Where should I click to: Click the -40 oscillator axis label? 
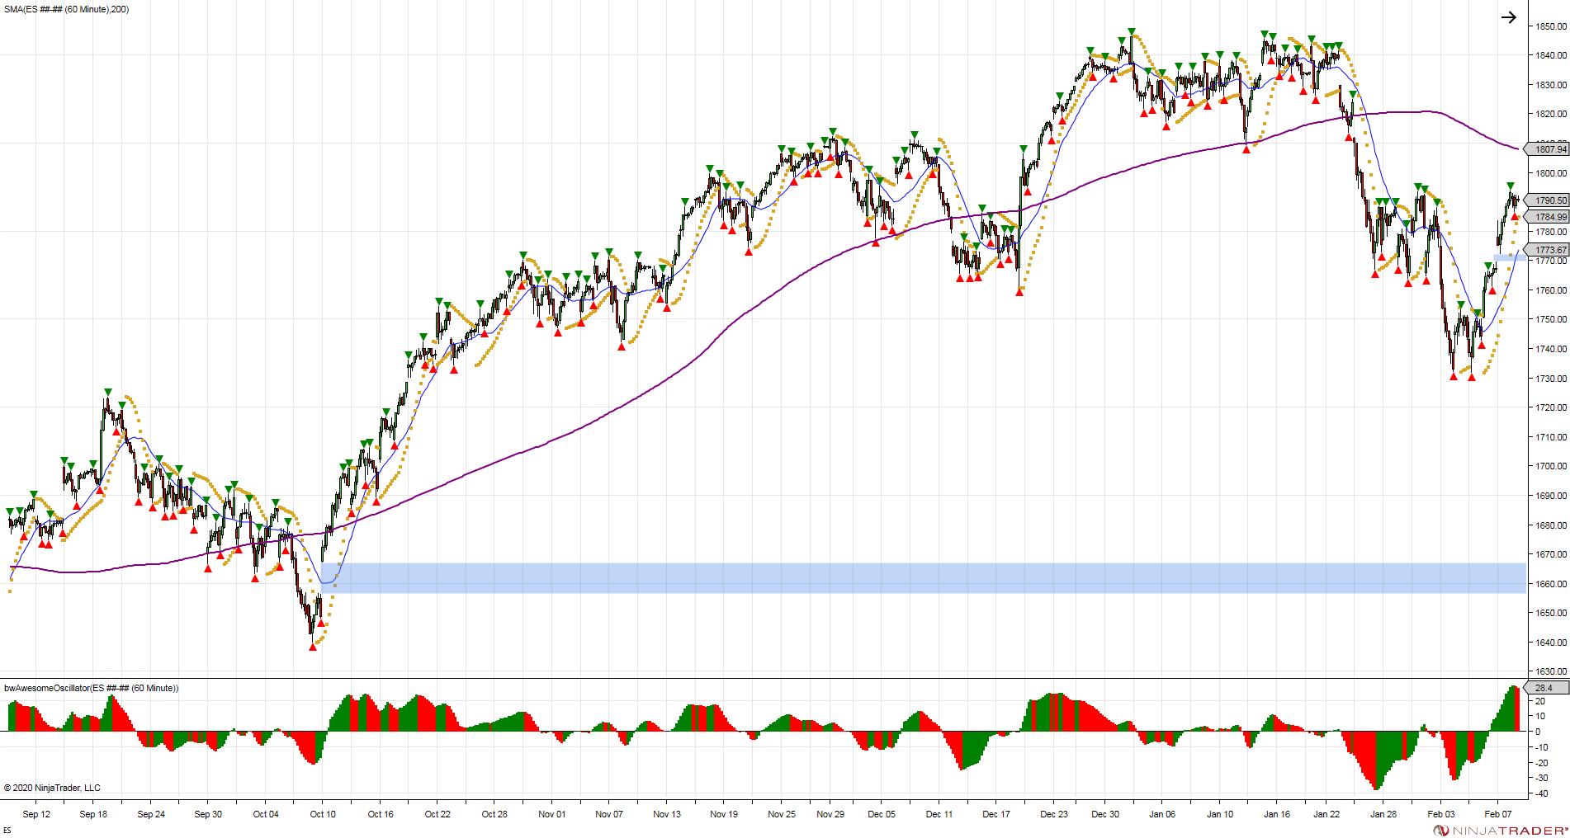1541,793
